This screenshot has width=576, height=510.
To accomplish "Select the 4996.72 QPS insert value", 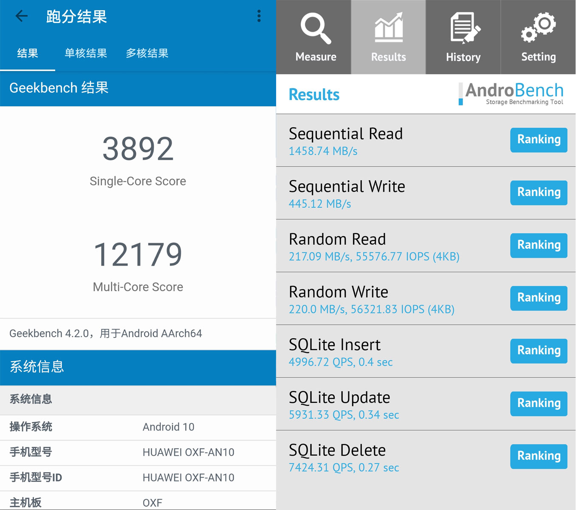I will tap(321, 362).
